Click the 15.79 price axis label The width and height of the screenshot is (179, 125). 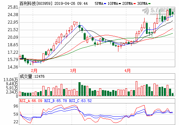click(x=13, y=60)
